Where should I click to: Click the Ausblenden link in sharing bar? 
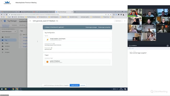point(83,85)
